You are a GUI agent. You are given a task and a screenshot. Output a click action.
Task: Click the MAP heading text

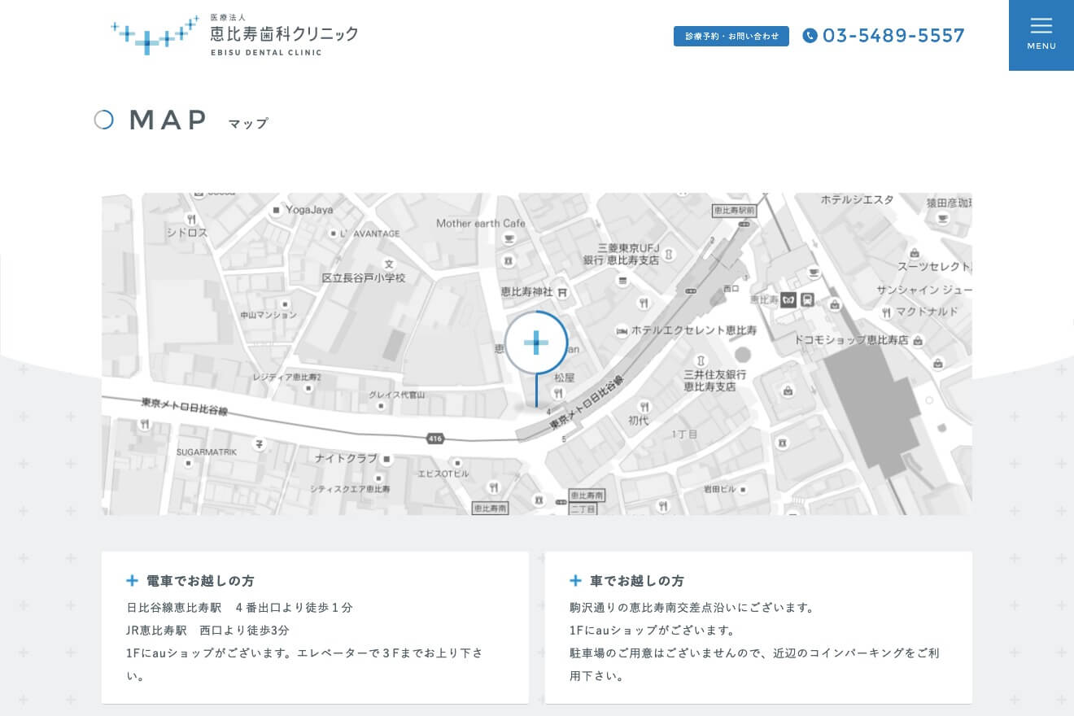point(168,120)
